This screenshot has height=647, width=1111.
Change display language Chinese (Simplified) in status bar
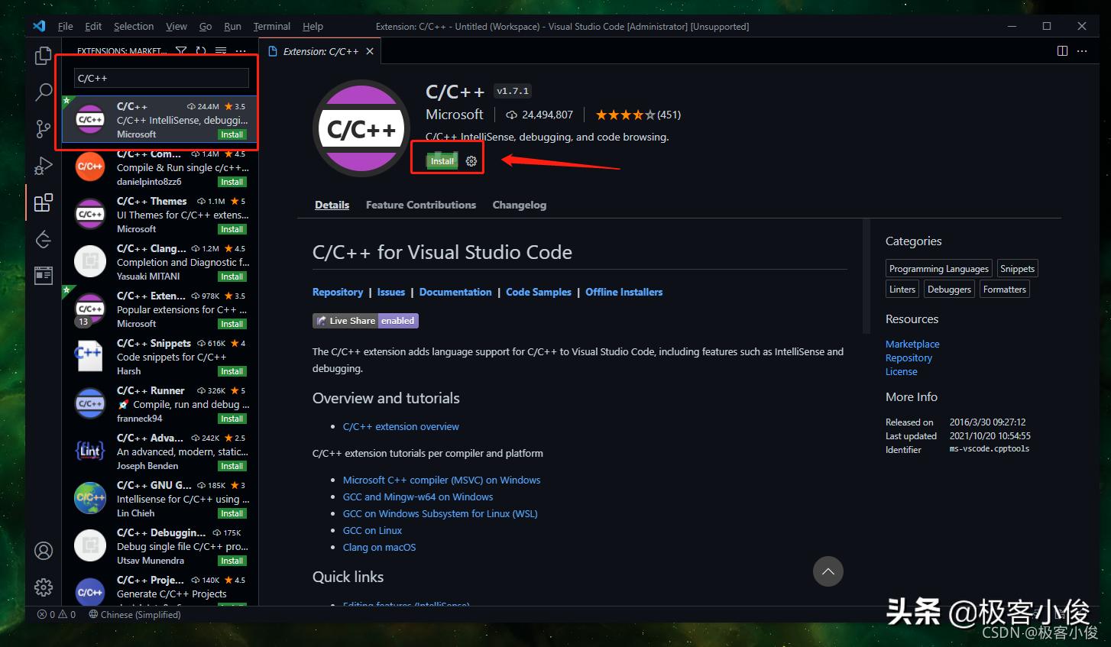[x=135, y=614]
